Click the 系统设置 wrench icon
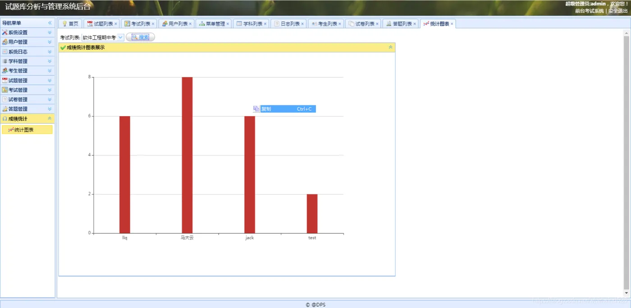The width and height of the screenshot is (631, 308). click(x=5, y=32)
